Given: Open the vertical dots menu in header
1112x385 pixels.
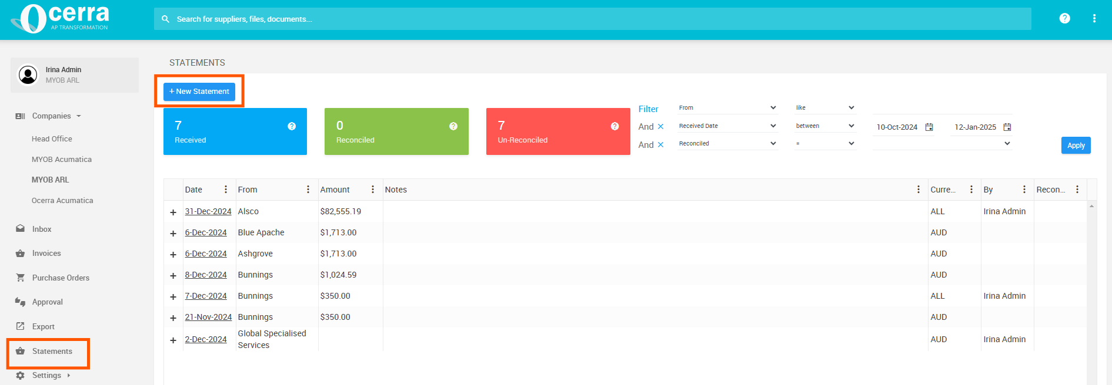Looking at the screenshot, I should 1094,18.
